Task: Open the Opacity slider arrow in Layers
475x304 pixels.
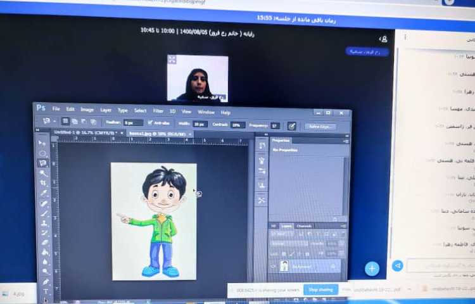Action: 341,244
